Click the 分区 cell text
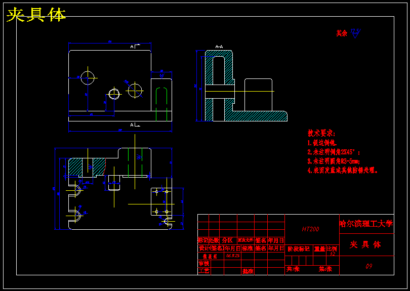This screenshot has width=410, height=291. pyautogui.click(x=227, y=240)
